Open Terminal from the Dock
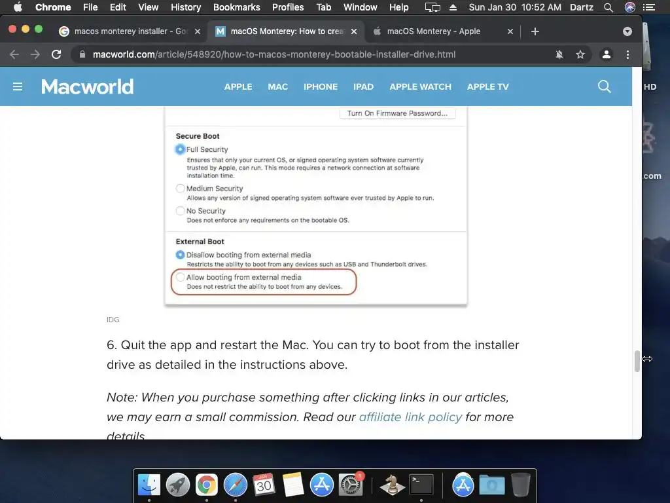Viewport: 670px width, 503px height. click(x=421, y=485)
